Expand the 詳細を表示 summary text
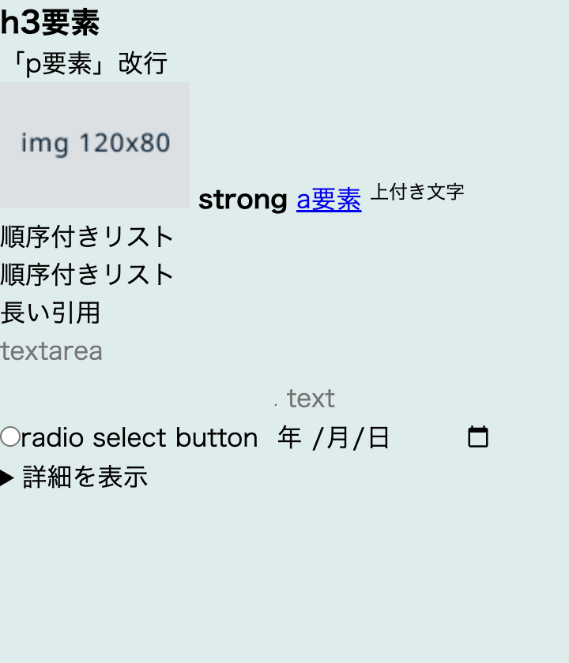 (x=85, y=478)
